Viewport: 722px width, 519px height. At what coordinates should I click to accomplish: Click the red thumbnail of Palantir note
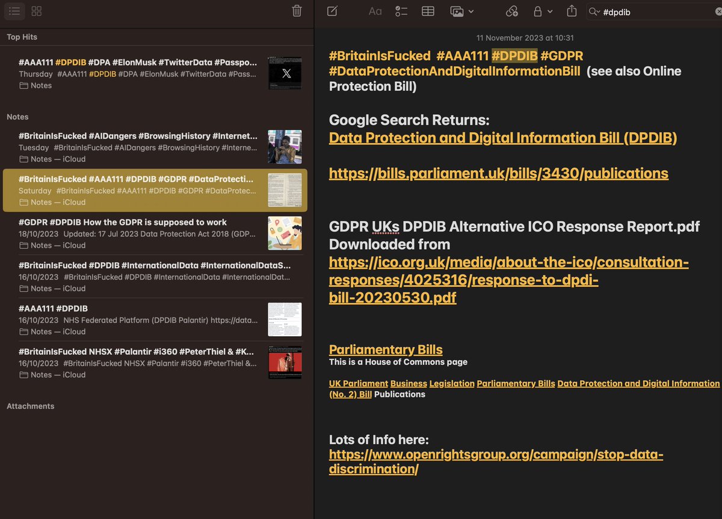point(285,363)
